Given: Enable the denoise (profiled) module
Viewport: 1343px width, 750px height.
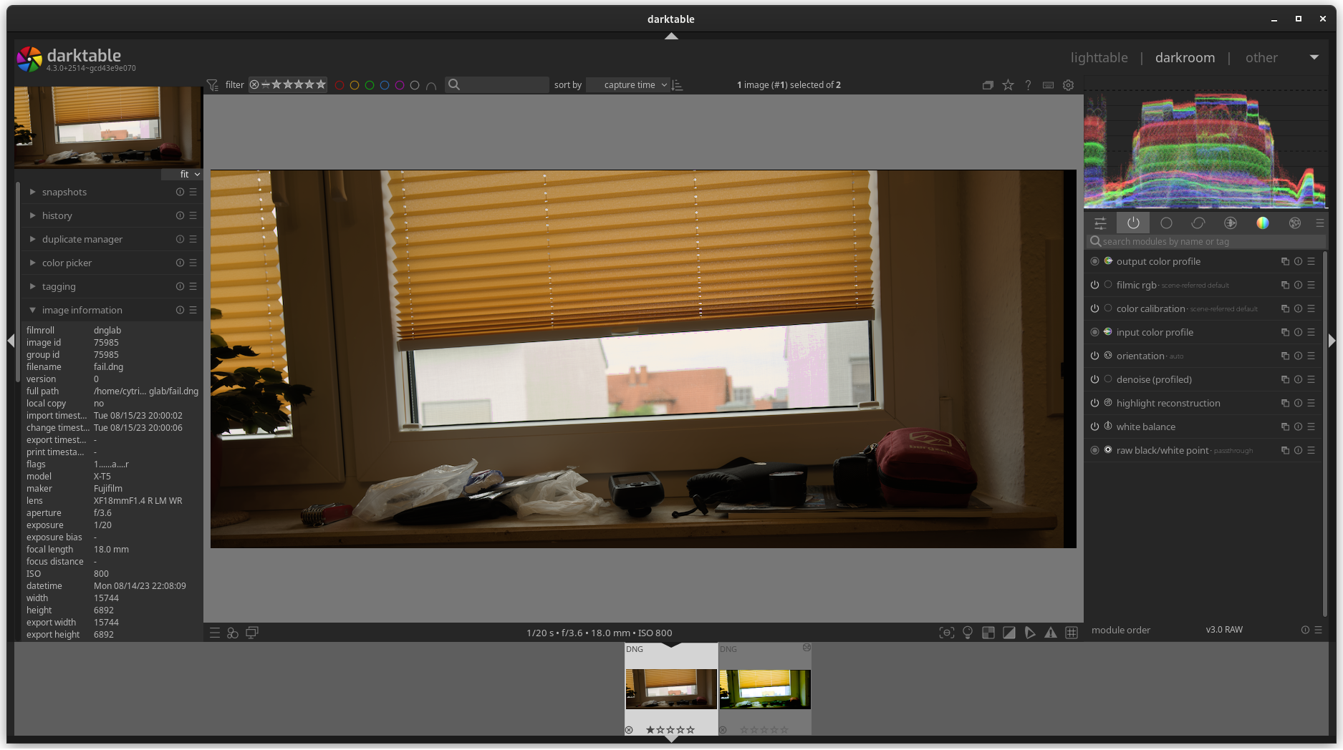Looking at the screenshot, I should click(x=1095, y=379).
